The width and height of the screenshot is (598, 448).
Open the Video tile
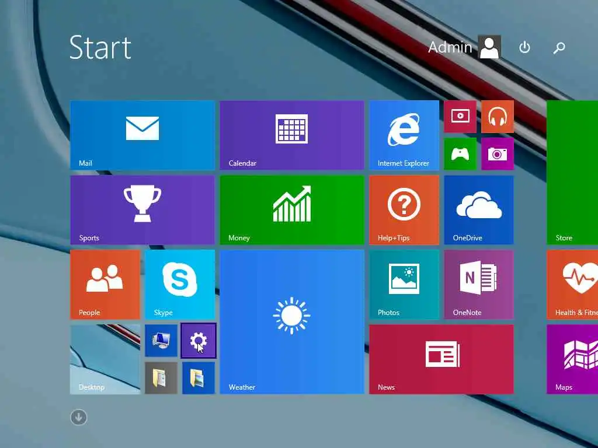click(x=460, y=117)
